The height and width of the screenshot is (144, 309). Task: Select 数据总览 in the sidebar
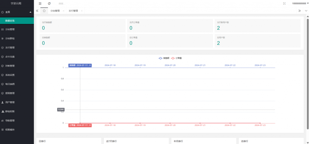tap(10, 21)
